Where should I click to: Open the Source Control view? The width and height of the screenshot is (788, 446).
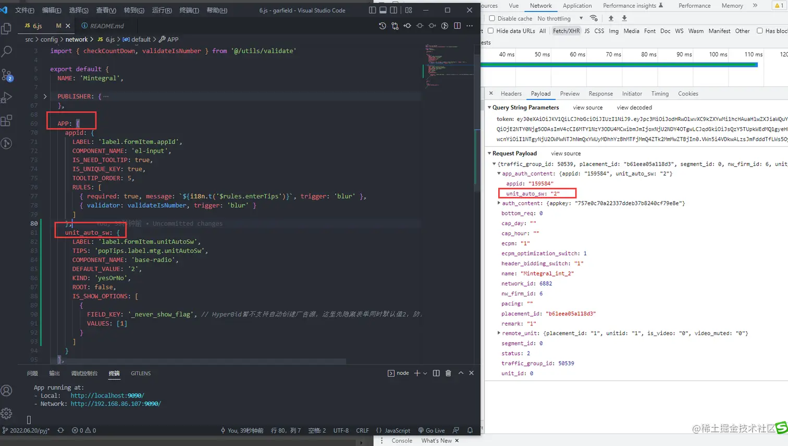7,75
